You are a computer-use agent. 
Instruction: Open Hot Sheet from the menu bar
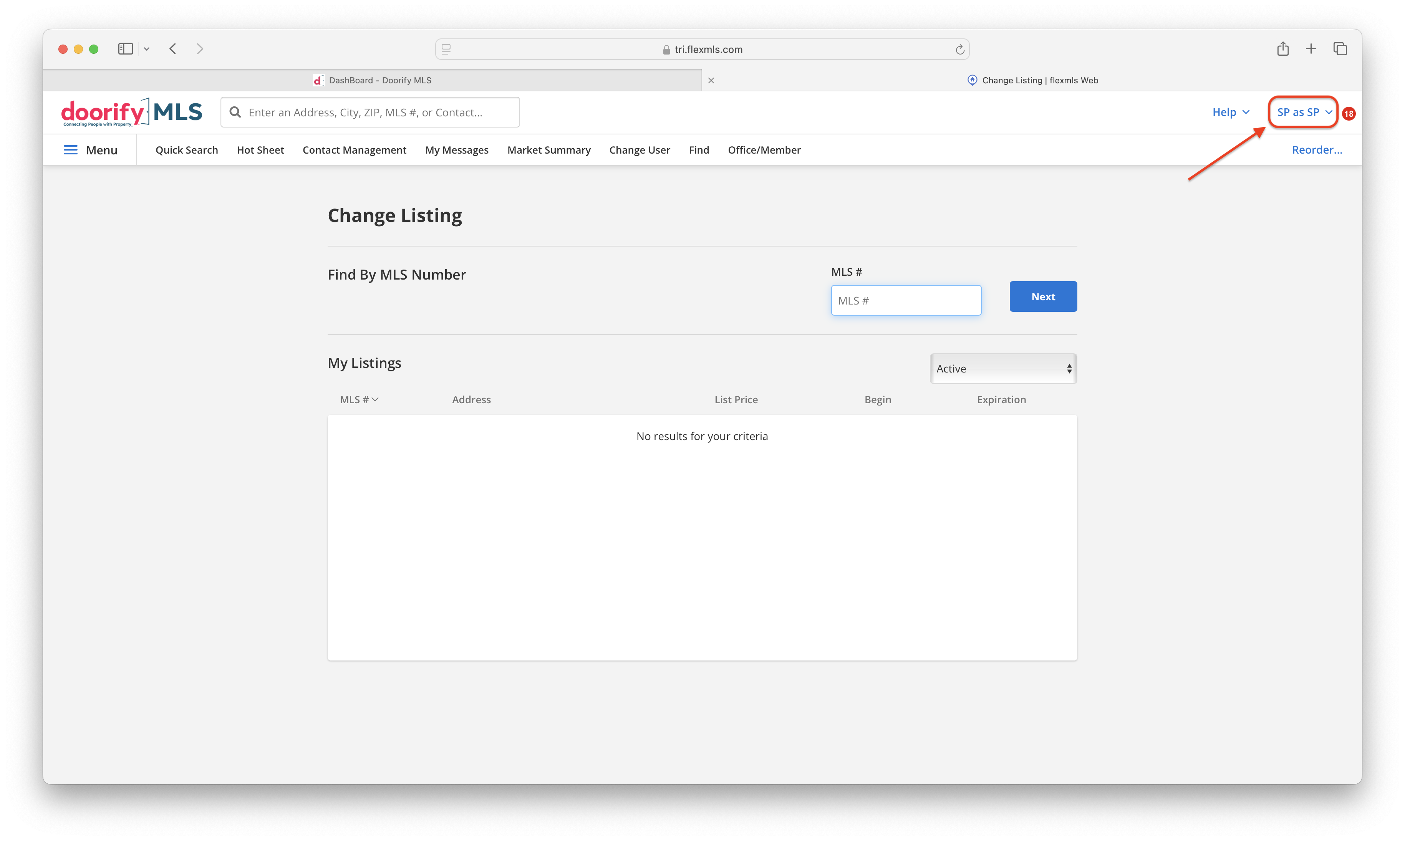pos(260,150)
